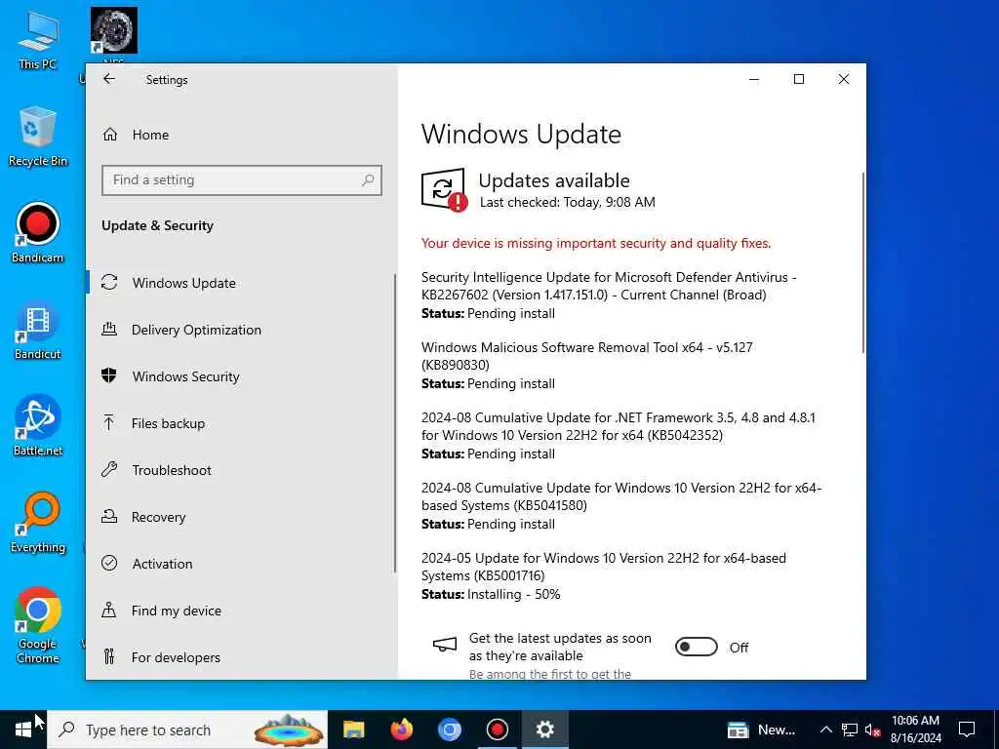Minimize the Settings window
Viewport: 999px width, 749px height.
tap(754, 79)
